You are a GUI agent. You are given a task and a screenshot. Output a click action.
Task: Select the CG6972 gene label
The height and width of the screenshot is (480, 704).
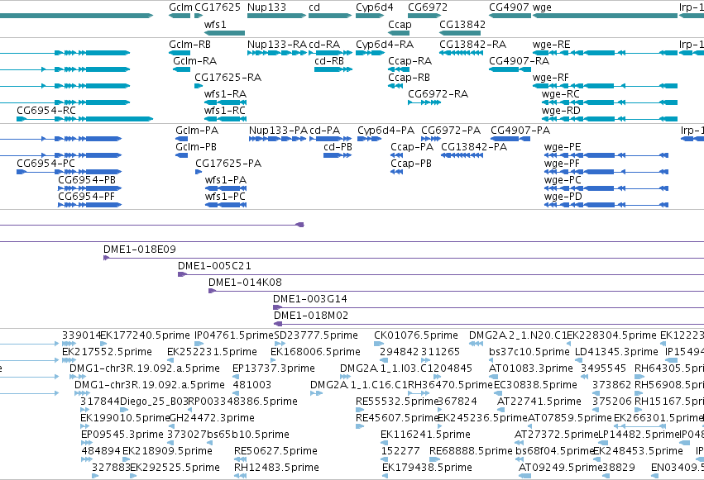pos(428,7)
